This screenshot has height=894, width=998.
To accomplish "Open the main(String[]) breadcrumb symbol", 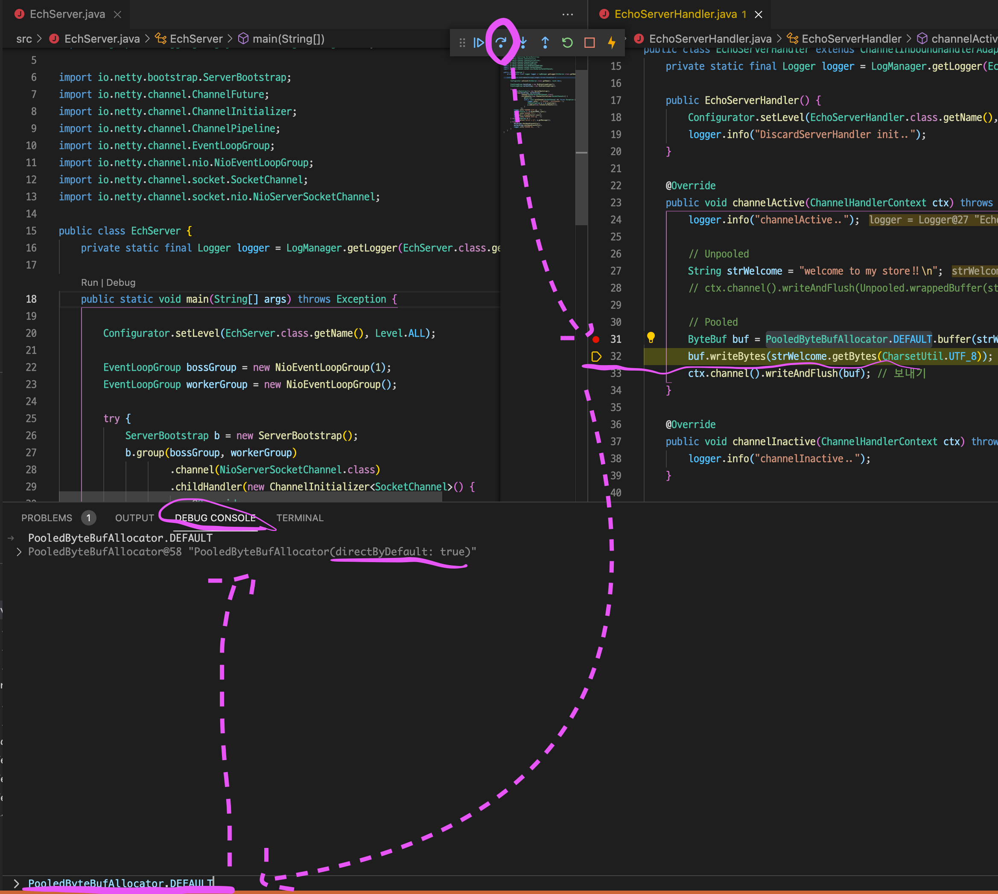I will pyautogui.click(x=288, y=39).
